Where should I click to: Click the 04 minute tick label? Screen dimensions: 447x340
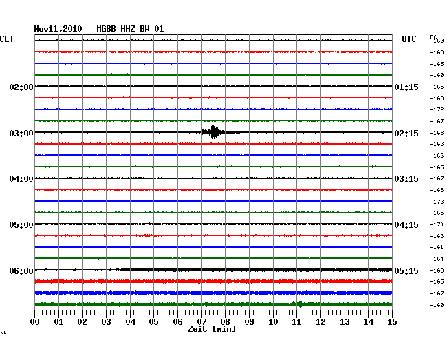pos(130,321)
